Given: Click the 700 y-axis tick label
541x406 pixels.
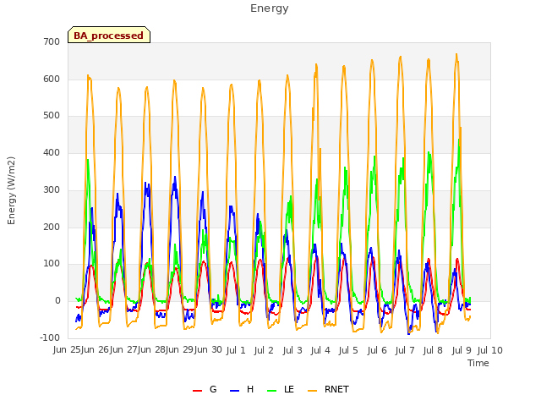Looking at the screenshot, I should click(52, 42).
